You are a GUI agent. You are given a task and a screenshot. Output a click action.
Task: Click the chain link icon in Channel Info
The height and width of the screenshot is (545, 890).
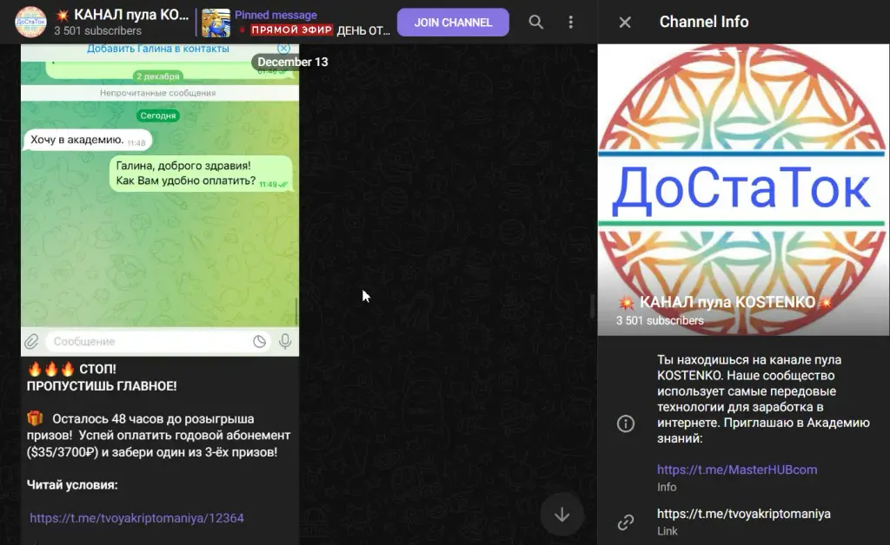coord(626,522)
